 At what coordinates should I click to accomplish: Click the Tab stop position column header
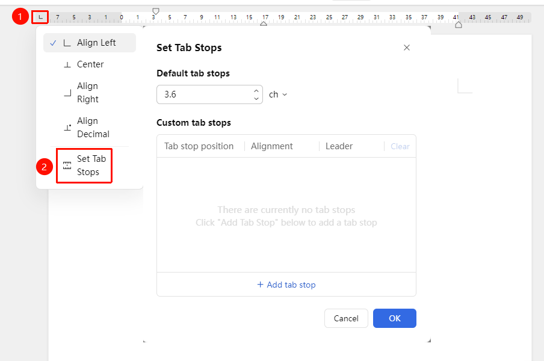tap(199, 146)
